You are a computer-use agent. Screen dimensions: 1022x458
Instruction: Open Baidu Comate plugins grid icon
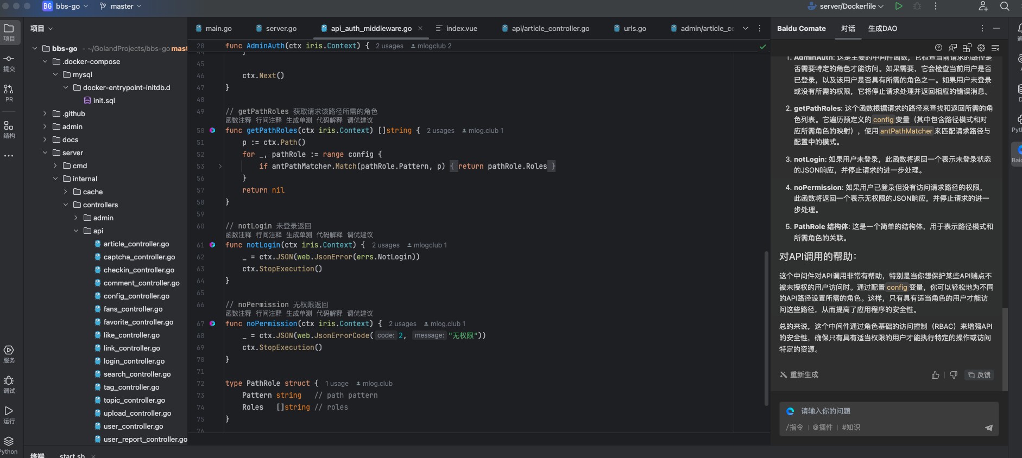tap(967, 48)
